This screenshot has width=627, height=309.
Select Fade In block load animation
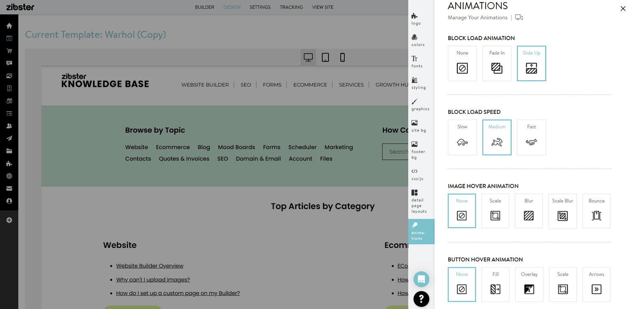tap(497, 64)
